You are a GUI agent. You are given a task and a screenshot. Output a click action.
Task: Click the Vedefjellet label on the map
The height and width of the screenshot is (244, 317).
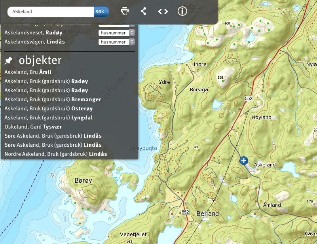coord(133,234)
